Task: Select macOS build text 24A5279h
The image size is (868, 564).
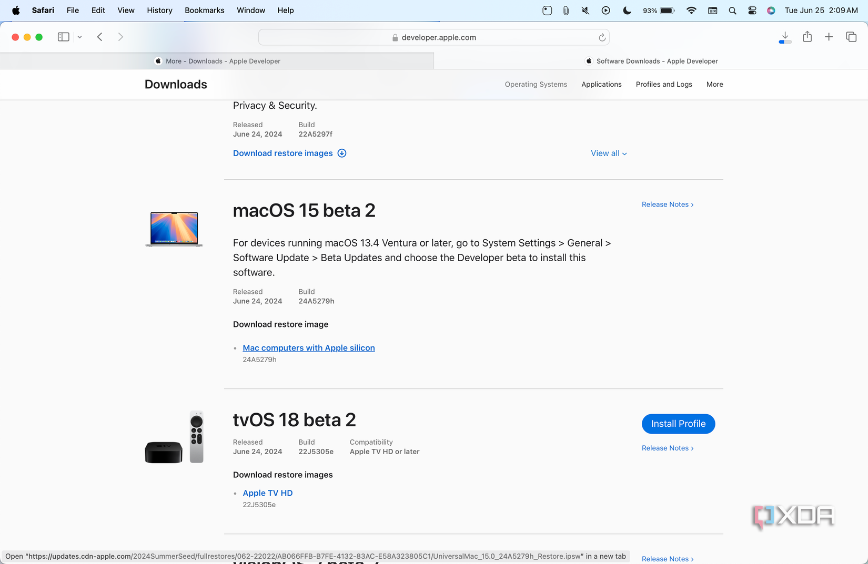Action: coord(316,301)
